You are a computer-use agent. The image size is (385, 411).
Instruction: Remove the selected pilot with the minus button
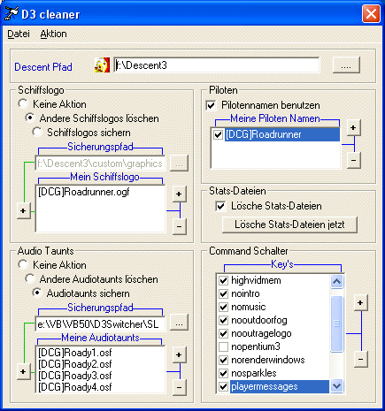coord(353,160)
